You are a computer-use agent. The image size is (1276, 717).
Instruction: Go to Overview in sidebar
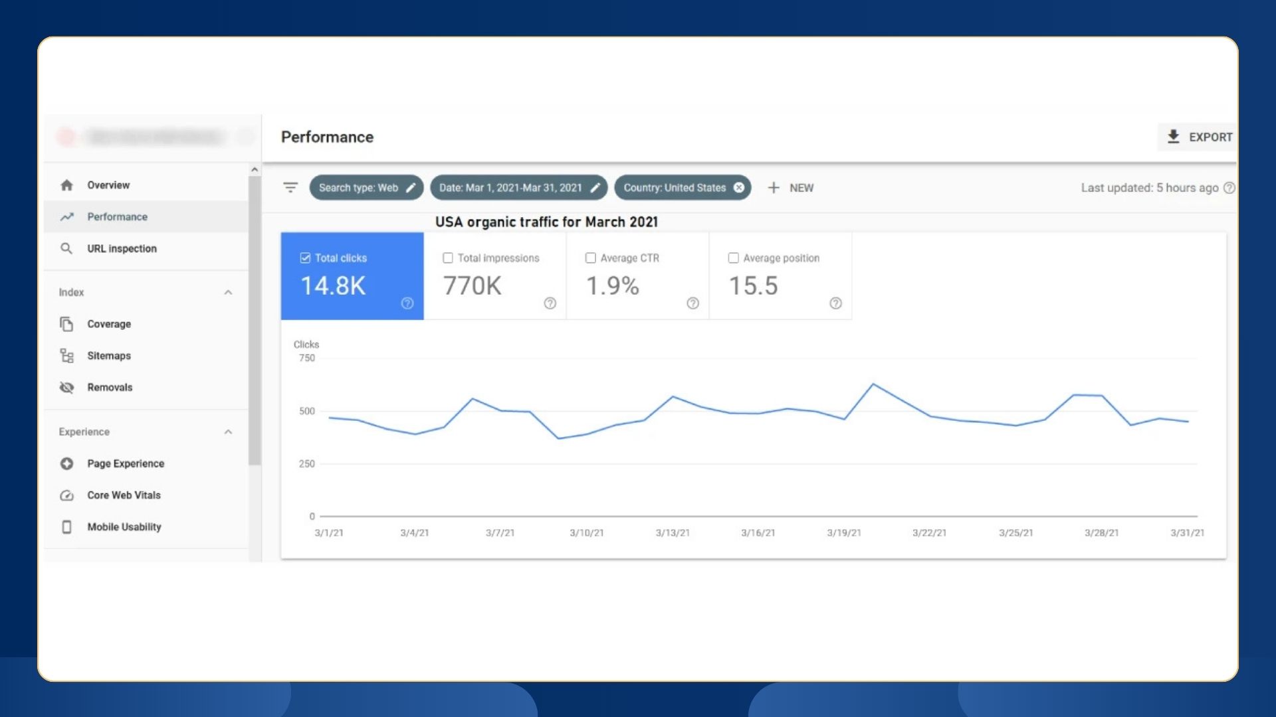pyautogui.click(x=146, y=185)
